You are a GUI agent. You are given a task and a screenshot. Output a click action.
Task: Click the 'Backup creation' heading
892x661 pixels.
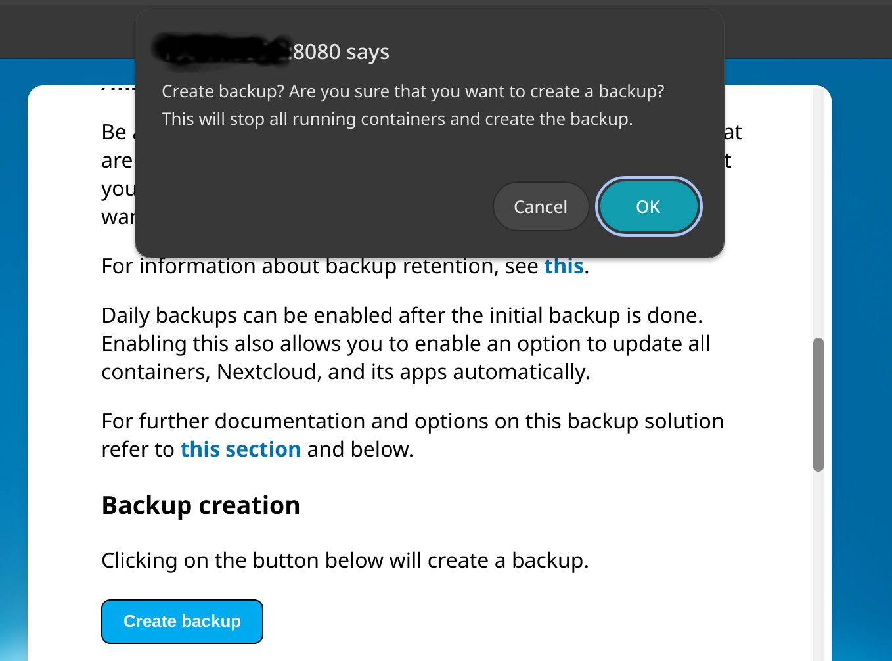click(201, 505)
